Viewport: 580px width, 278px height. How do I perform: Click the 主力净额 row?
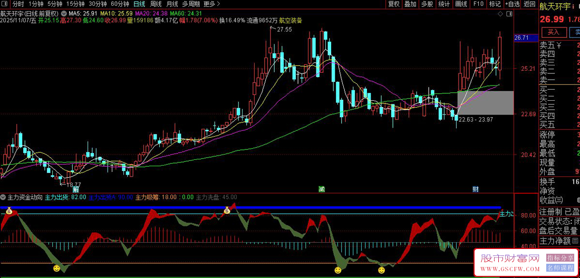point(559,241)
